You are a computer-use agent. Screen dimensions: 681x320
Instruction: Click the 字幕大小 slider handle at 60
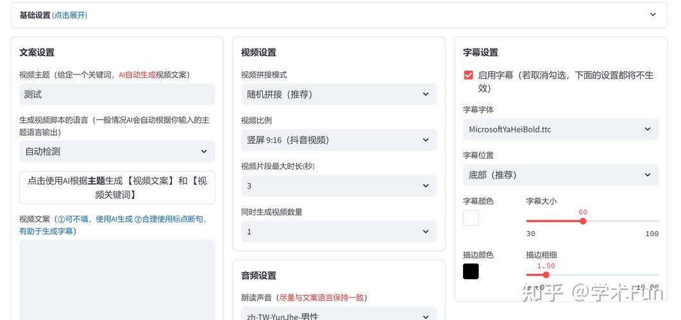click(583, 221)
